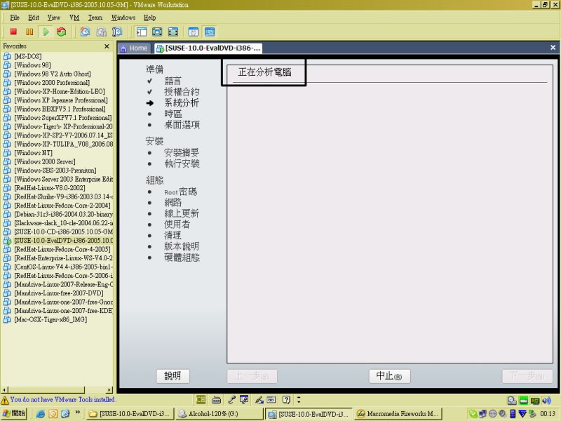The width and height of the screenshot is (561, 421).
Task: Click the console view toolbar icon
Action: pyautogui.click(x=210, y=32)
